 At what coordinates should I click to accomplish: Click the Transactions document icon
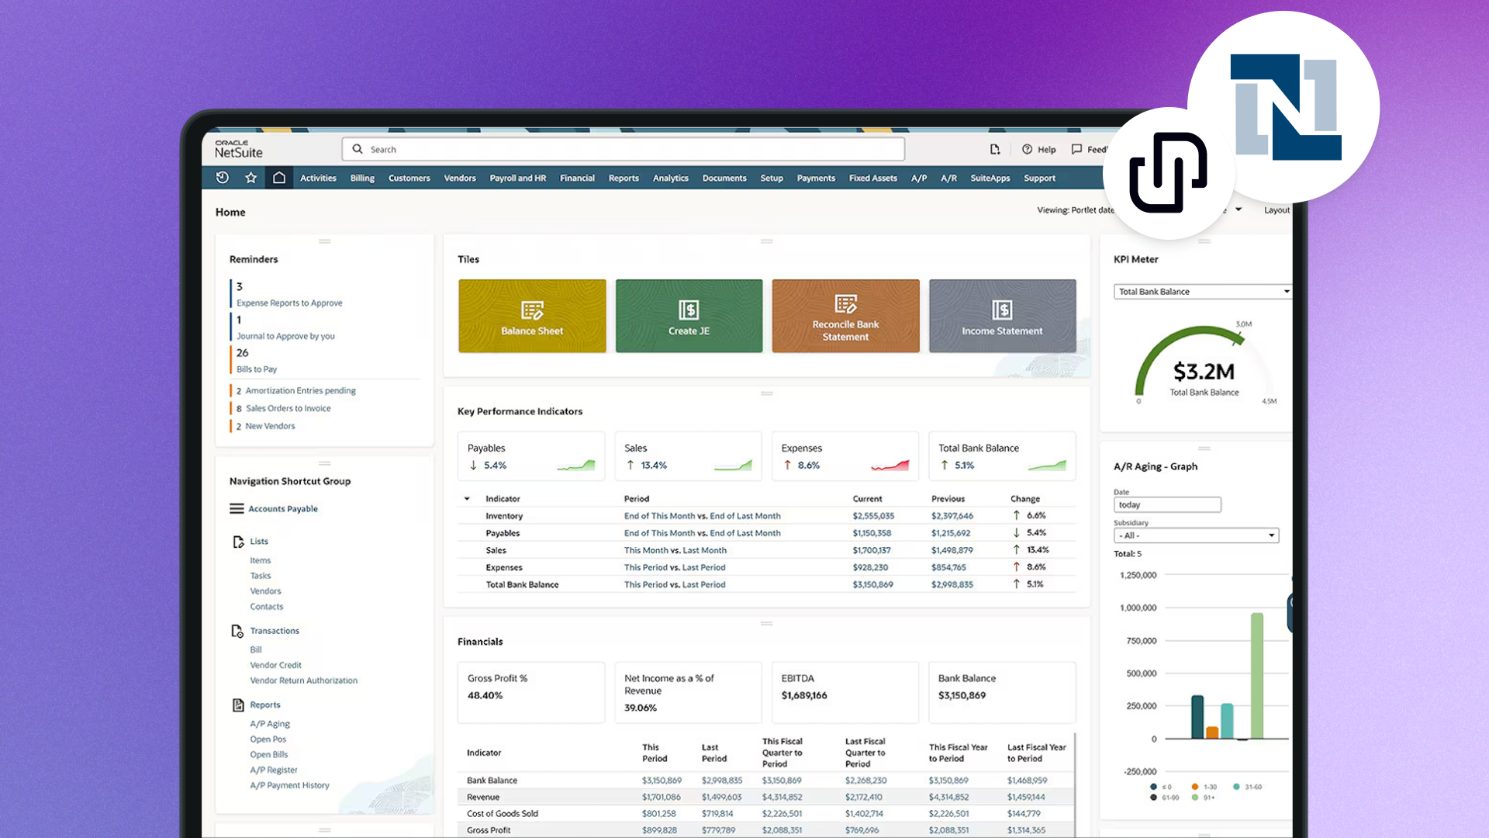point(237,631)
